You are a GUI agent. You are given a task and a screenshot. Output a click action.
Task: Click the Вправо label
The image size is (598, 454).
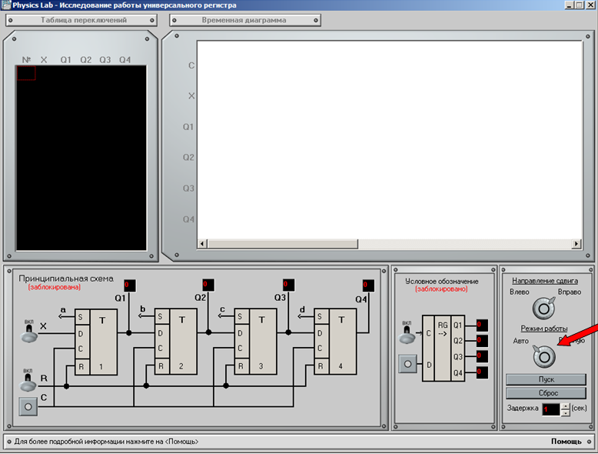569,292
